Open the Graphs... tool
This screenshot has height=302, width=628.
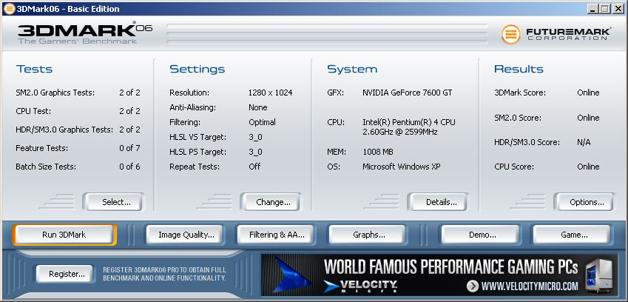point(369,235)
